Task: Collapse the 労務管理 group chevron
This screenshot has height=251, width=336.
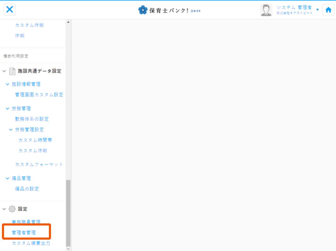Action: [8, 109]
